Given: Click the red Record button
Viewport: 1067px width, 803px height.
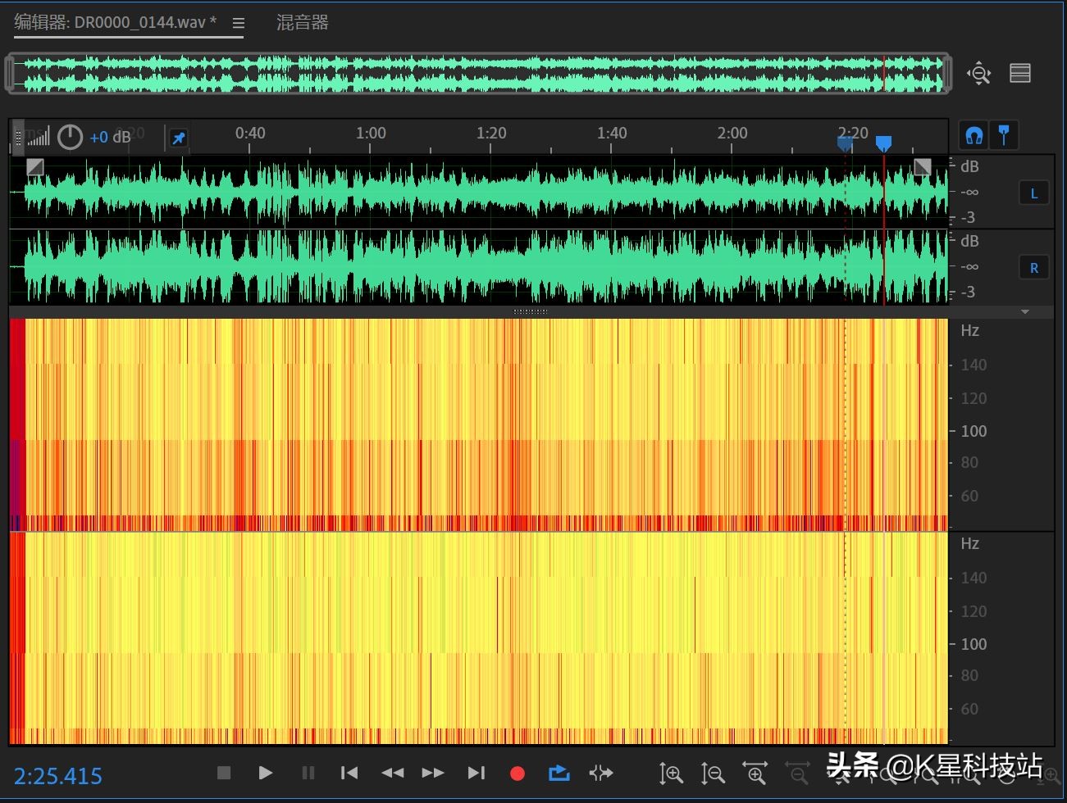Looking at the screenshot, I should (x=517, y=774).
